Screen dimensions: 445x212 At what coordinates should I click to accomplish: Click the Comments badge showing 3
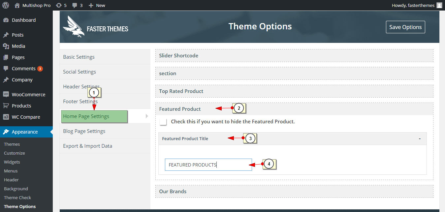pos(40,69)
